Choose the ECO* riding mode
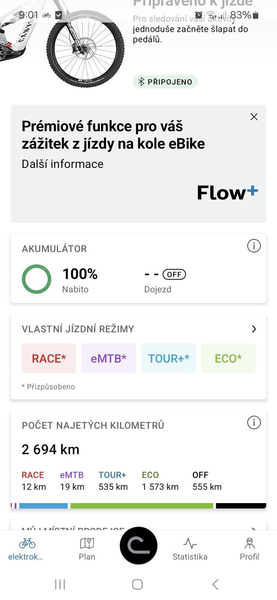 228,358
